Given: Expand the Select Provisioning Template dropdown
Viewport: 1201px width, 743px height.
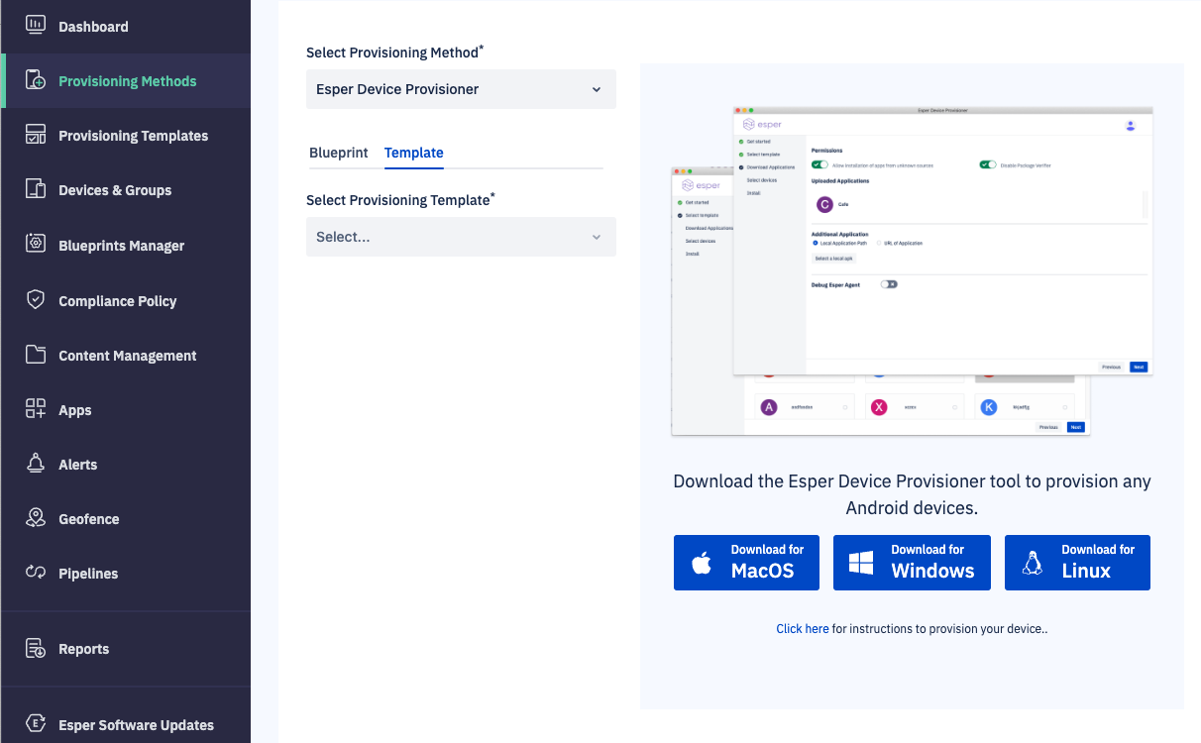Looking at the screenshot, I should pyautogui.click(x=461, y=237).
